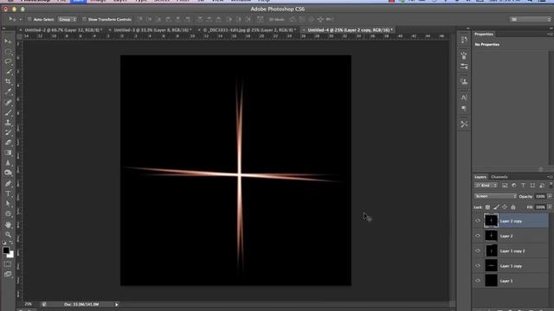This screenshot has width=554, height=311.
Task: Open the Auto-Select Group dropdown
Action: click(x=68, y=19)
